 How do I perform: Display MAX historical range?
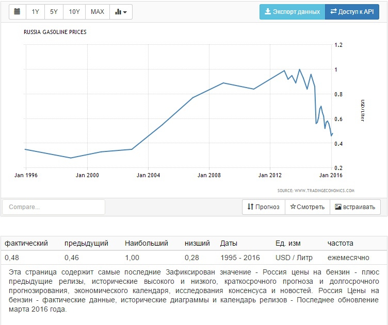click(x=97, y=12)
